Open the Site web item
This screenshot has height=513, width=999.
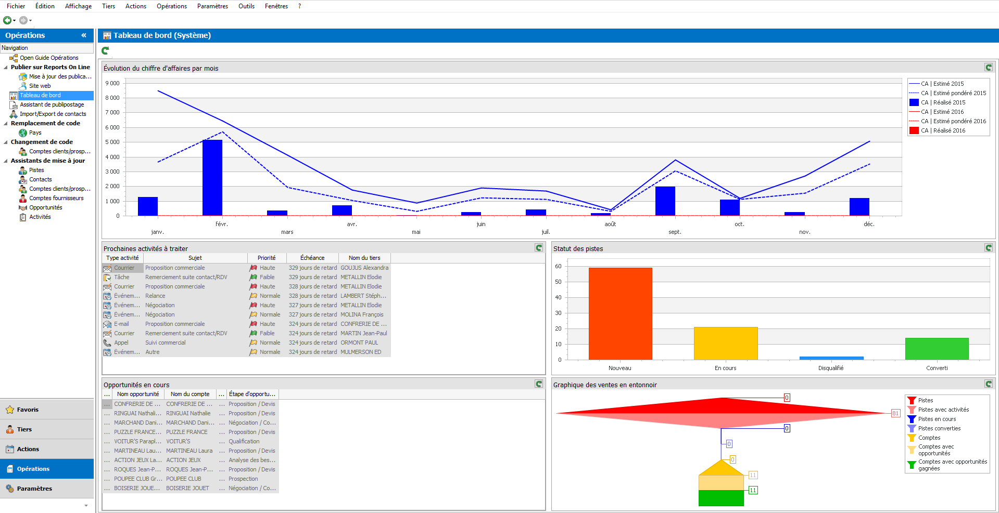(x=41, y=86)
